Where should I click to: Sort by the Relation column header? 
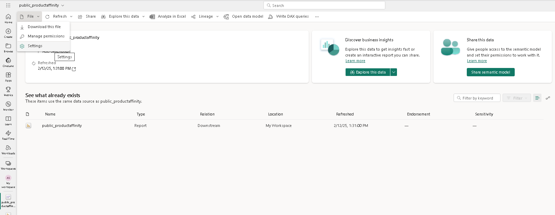point(207,114)
